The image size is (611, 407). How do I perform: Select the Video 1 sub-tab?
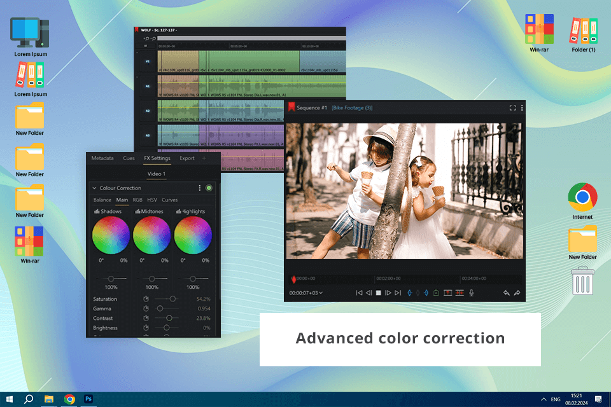point(157,174)
